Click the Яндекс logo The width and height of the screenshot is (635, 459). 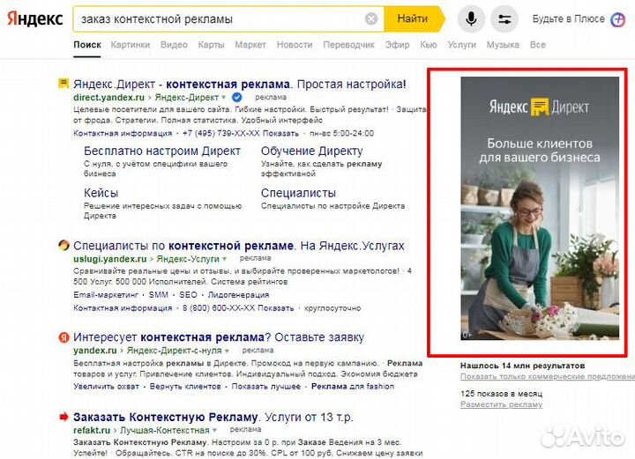click(35, 19)
